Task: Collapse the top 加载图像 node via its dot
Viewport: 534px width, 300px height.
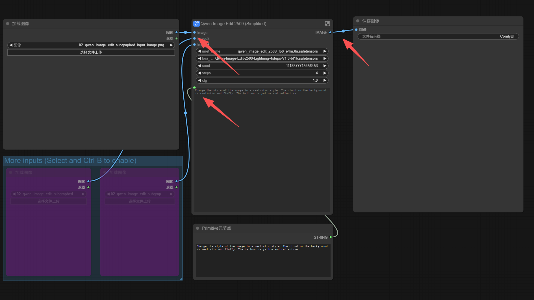Action: [x=8, y=24]
